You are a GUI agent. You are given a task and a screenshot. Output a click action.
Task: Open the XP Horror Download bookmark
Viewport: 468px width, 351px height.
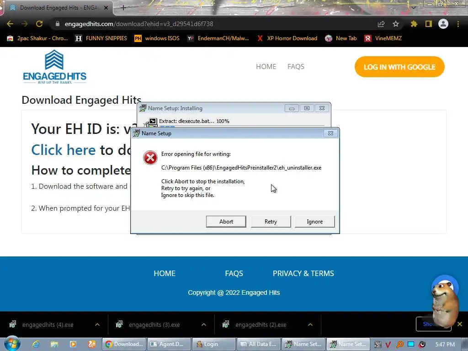tap(287, 38)
